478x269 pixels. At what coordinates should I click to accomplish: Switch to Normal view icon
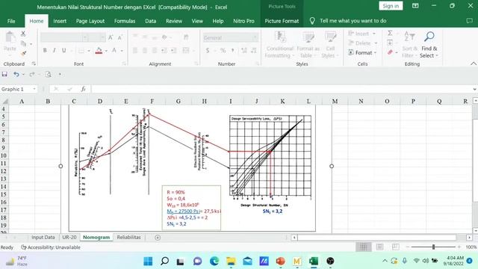click(364, 247)
